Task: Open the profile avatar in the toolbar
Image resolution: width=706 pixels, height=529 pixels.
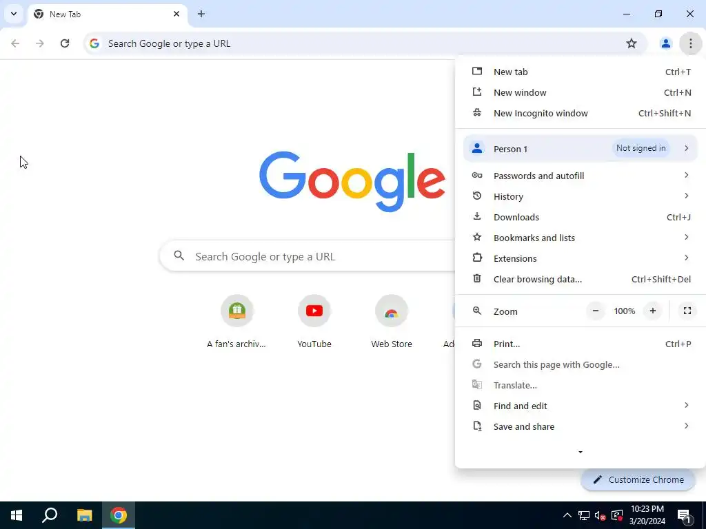Action: [665, 43]
